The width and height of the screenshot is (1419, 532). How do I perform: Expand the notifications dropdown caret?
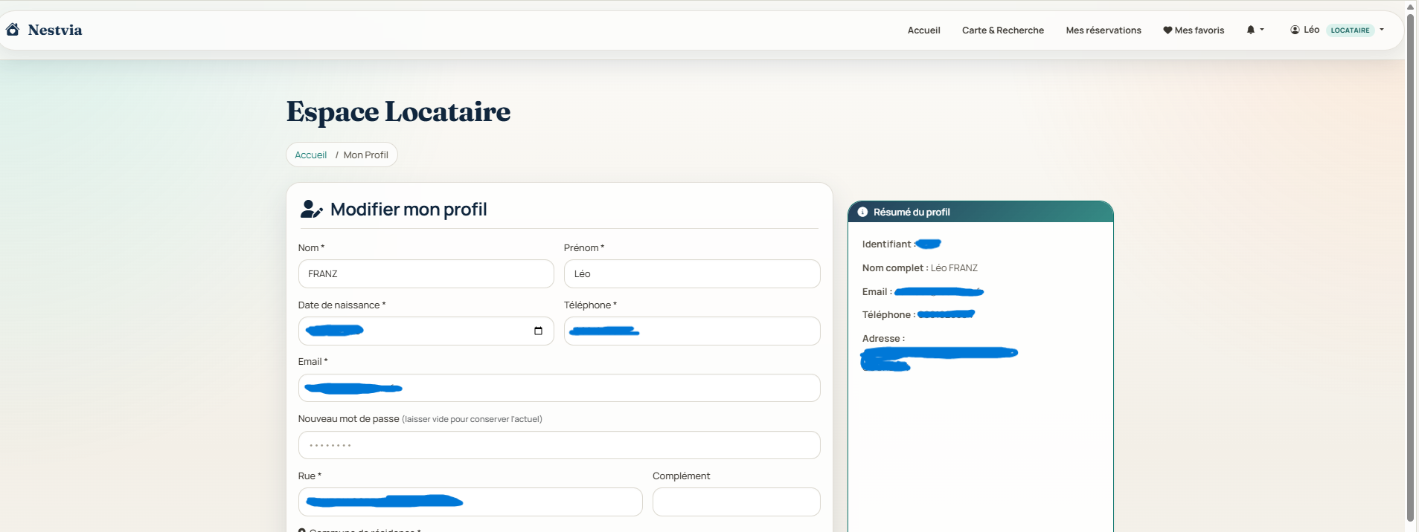pos(1262,30)
